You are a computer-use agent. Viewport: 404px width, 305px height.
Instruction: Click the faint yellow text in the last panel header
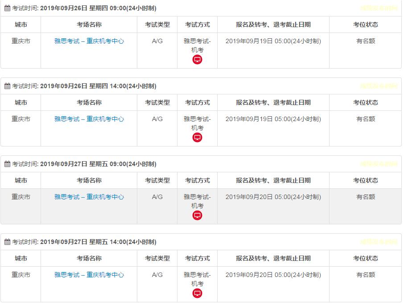pos(379,242)
